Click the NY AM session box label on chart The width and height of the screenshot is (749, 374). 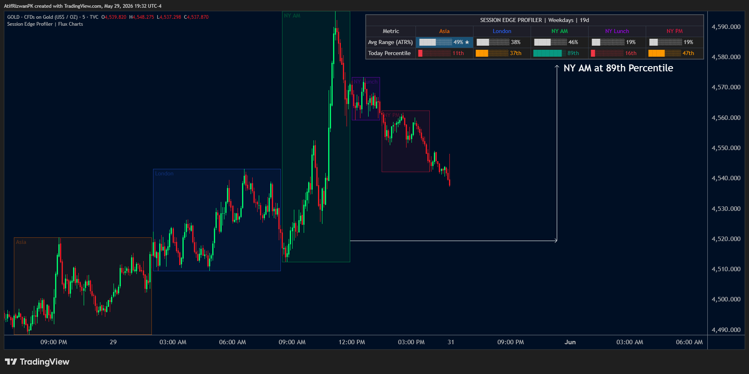point(292,15)
